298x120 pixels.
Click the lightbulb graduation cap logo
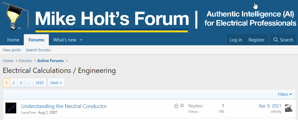[16, 16]
